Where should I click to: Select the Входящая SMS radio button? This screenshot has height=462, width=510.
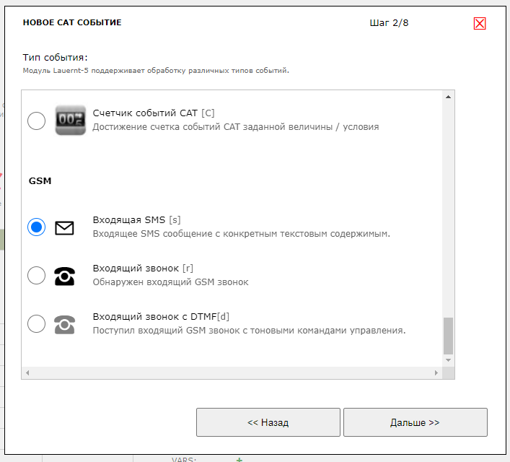point(36,227)
